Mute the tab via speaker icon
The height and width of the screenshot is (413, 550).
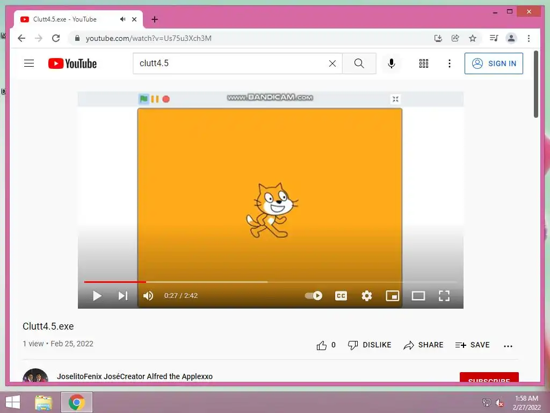pyautogui.click(x=122, y=19)
